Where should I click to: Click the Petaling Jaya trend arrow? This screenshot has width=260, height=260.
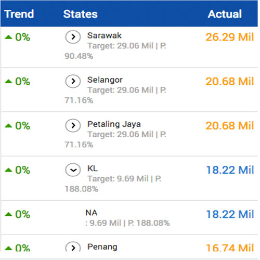coord(8,125)
